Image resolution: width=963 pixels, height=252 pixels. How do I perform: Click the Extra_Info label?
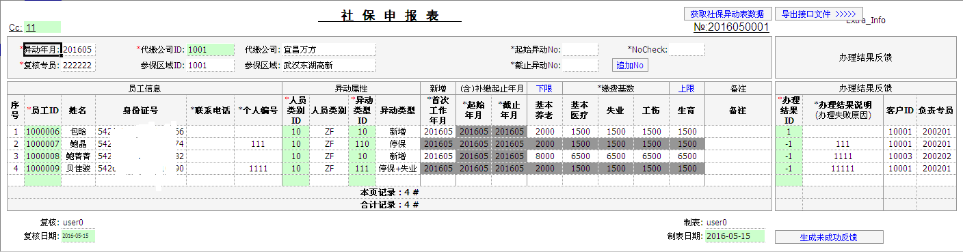tap(867, 21)
